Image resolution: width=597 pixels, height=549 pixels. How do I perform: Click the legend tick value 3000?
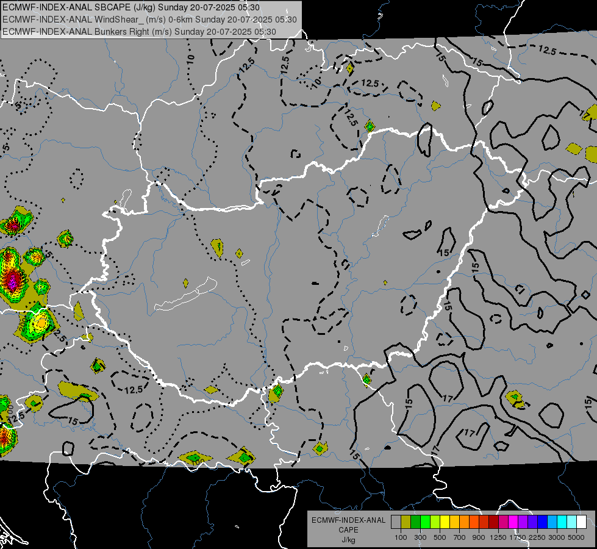point(557,537)
